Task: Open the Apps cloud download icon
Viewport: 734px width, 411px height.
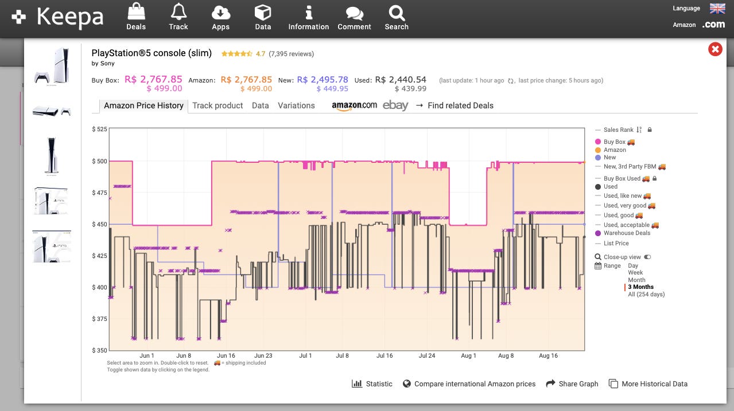Action: click(x=220, y=12)
